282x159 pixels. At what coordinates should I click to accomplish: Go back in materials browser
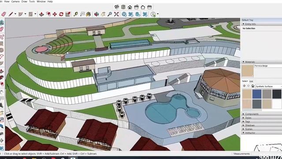(244, 86)
